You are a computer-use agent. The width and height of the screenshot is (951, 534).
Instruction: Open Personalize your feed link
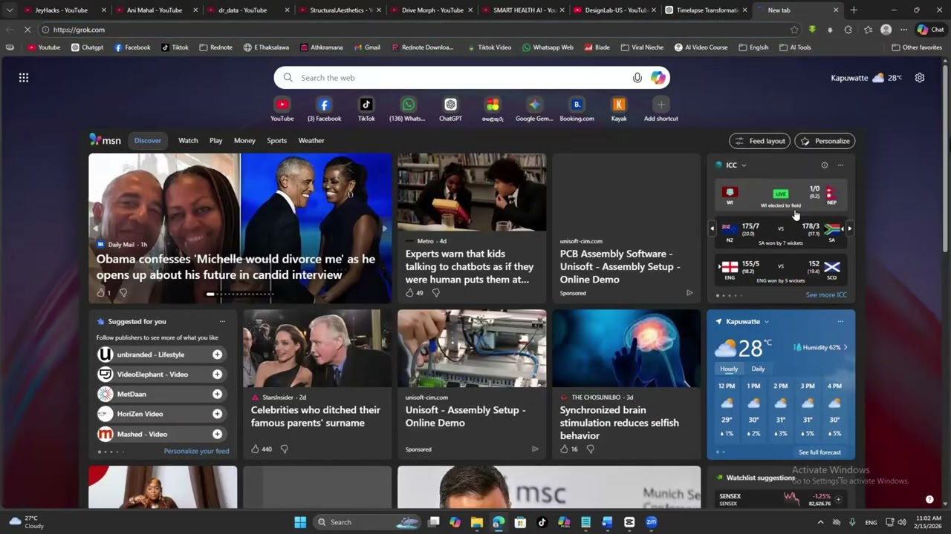(196, 451)
